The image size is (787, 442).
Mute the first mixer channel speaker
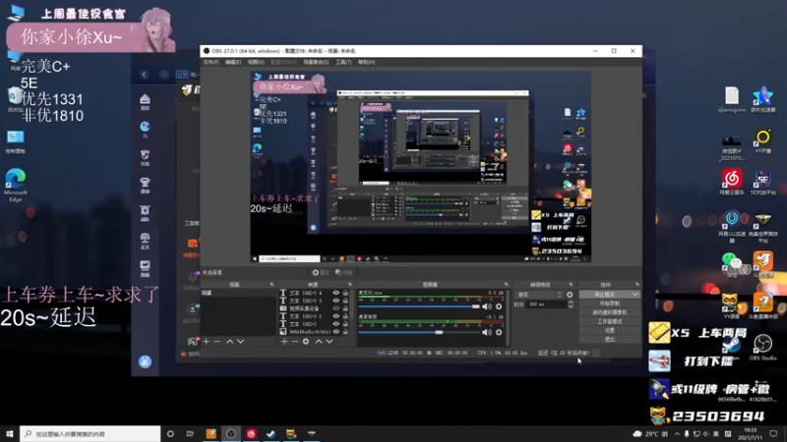tap(486, 306)
